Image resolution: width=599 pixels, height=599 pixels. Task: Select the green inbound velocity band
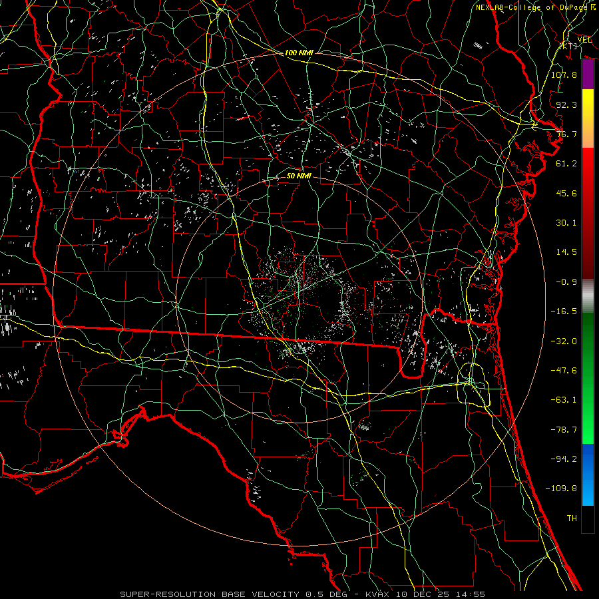pos(588,378)
